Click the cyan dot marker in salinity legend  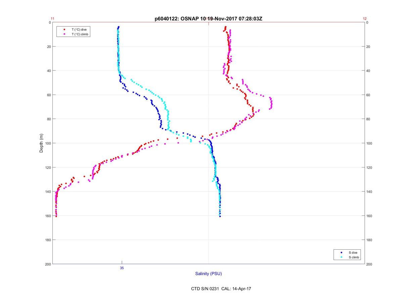(x=341, y=257)
